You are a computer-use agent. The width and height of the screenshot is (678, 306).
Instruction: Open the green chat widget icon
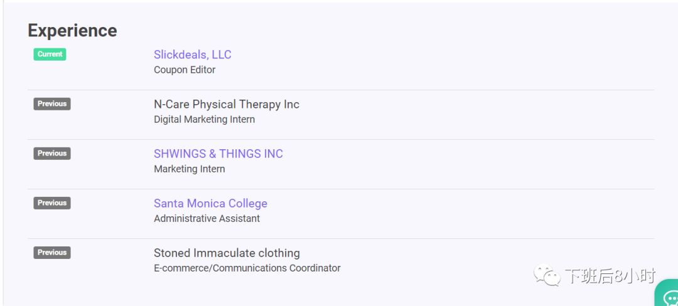(x=667, y=294)
